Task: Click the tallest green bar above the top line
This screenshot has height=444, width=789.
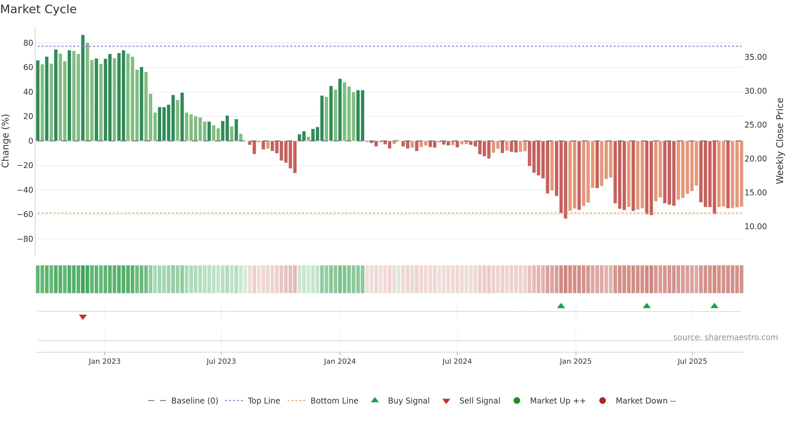Action: click(83, 88)
